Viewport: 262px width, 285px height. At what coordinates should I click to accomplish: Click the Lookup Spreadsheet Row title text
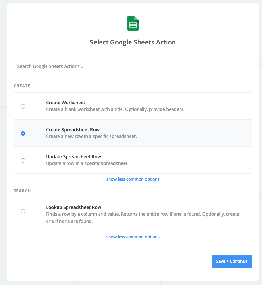click(74, 207)
